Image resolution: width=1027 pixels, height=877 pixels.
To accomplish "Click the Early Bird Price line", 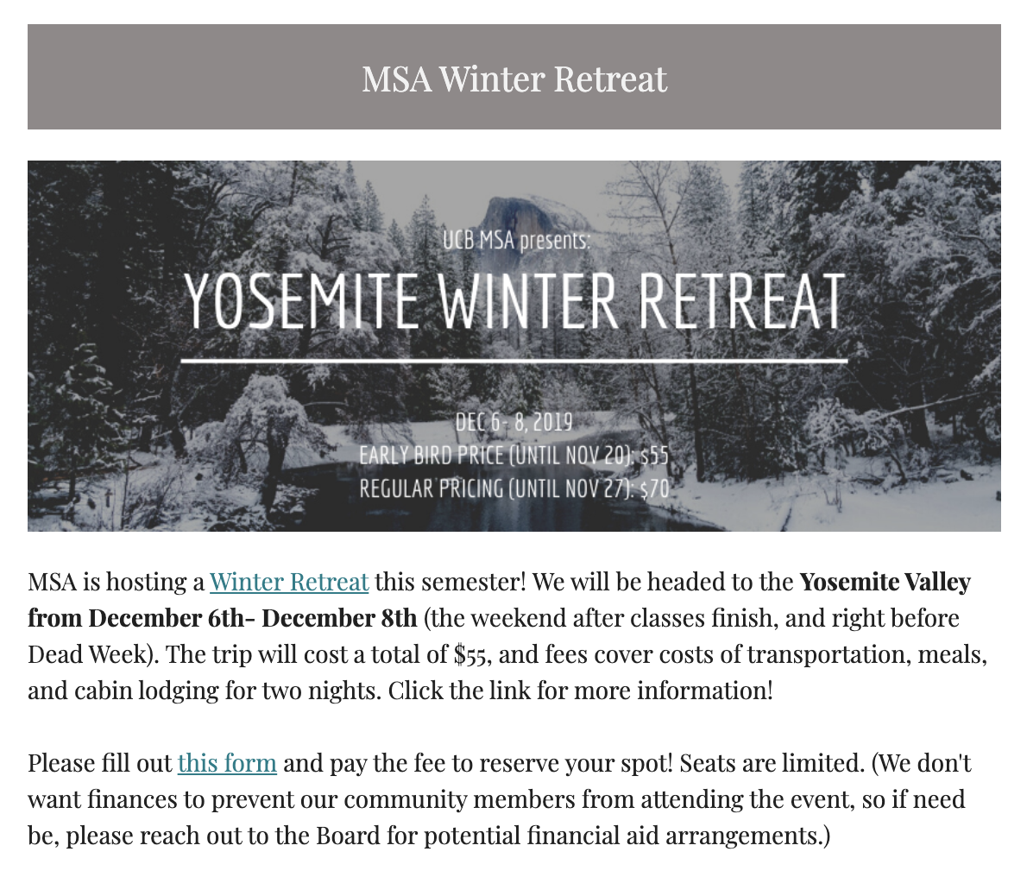I will coord(513,455).
